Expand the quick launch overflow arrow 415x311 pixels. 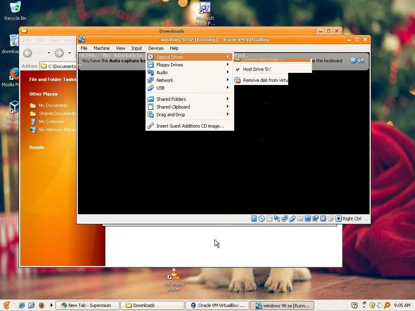point(51,305)
